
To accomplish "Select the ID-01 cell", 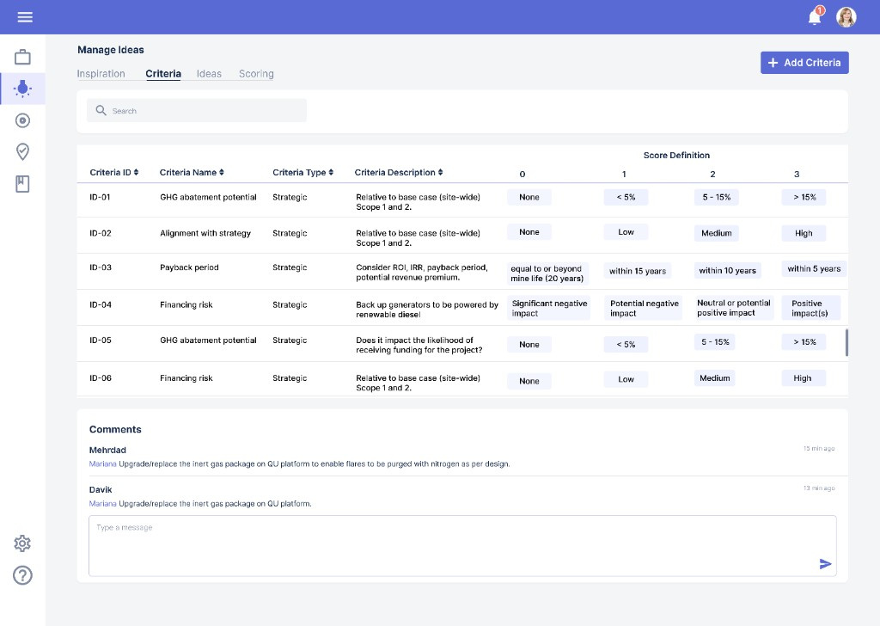I will (100, 197).
